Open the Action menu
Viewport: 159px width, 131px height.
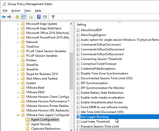tap(16, 11)
